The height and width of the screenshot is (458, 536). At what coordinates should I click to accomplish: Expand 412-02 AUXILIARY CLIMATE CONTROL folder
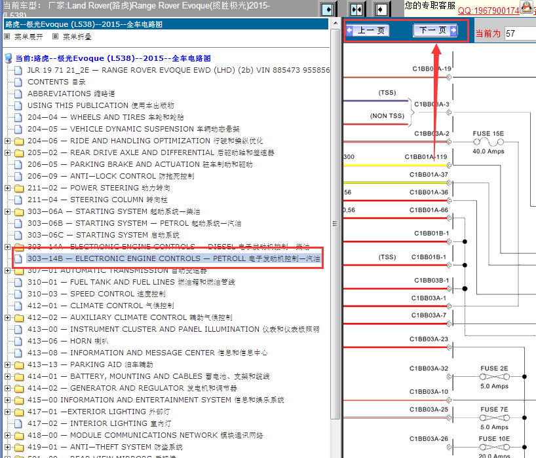click(7, 317)
